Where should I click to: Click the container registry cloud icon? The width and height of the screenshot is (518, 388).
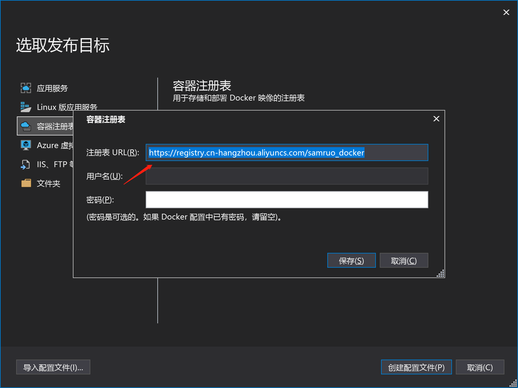26,126
